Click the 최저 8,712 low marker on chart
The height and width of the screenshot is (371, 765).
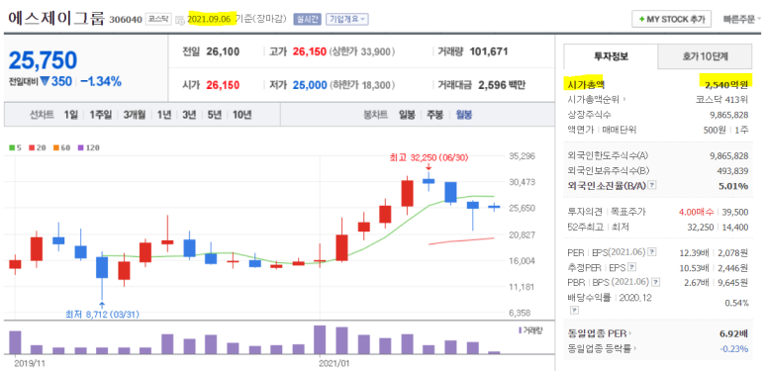pos(102,315)
